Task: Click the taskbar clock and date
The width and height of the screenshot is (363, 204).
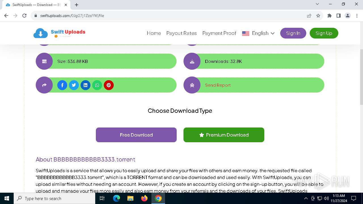Action: click(339, 198)
